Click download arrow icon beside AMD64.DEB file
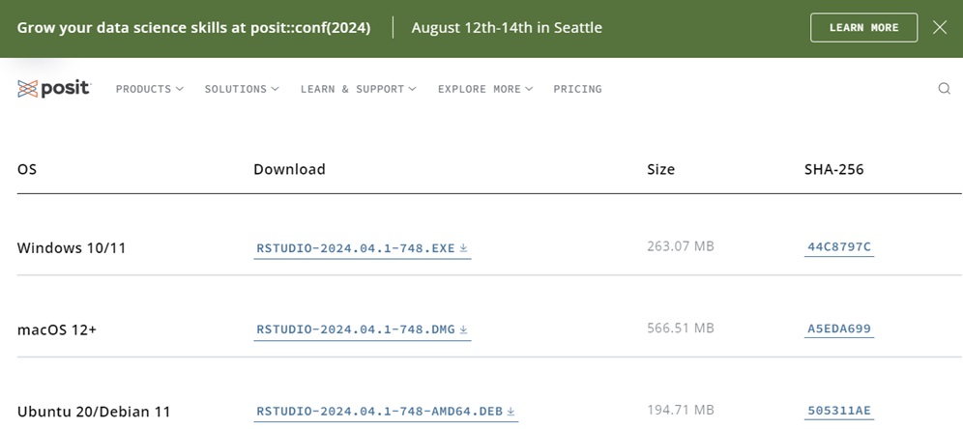This screenshot has width=963, height=429. [x=511, y=411]
